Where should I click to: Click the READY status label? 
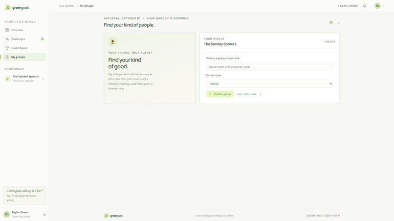click(329, 41)
